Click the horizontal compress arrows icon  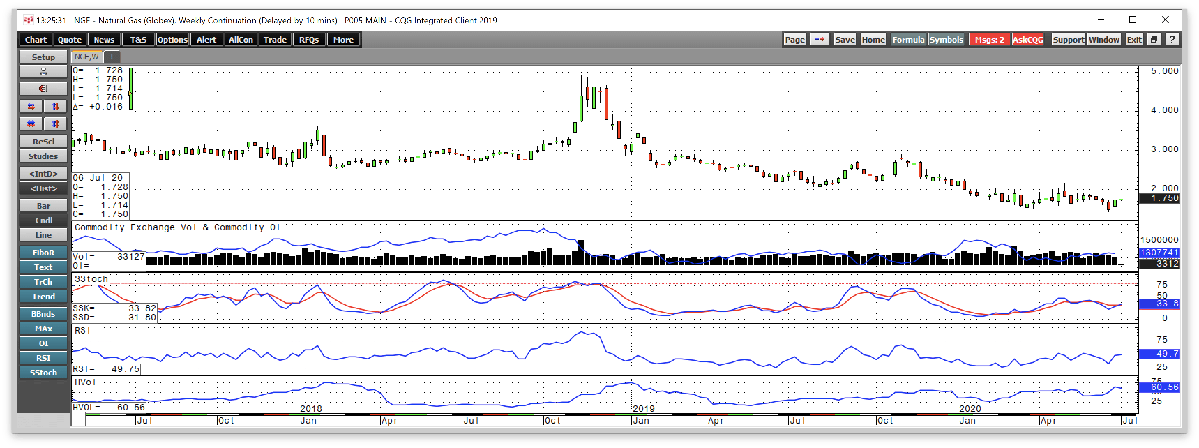coord(31,124)
